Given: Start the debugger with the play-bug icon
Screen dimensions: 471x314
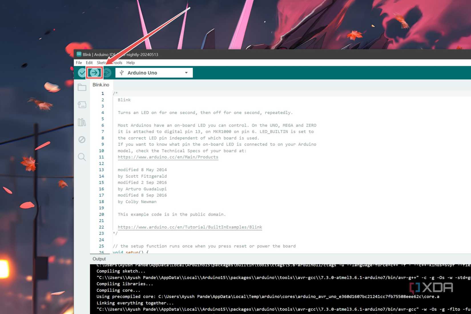Looking at the screenshot, I should coord(107,73).
